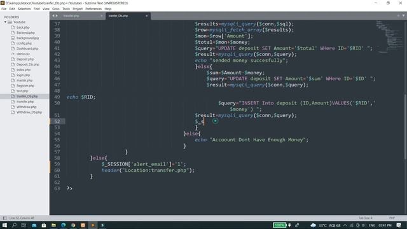Screen dimensions: 407x229
Task: Click the code minimap preview
Action: click(x=389, y=36)
